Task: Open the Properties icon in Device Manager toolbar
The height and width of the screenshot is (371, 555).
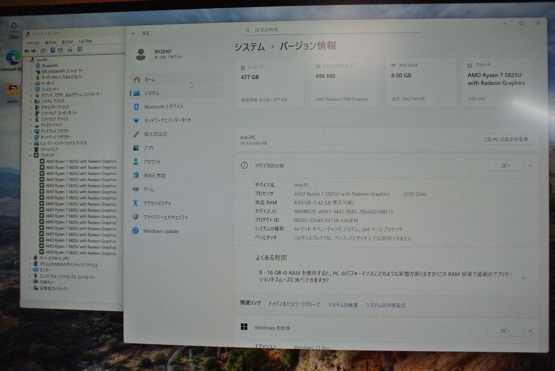Action: (x=43, y=50)
